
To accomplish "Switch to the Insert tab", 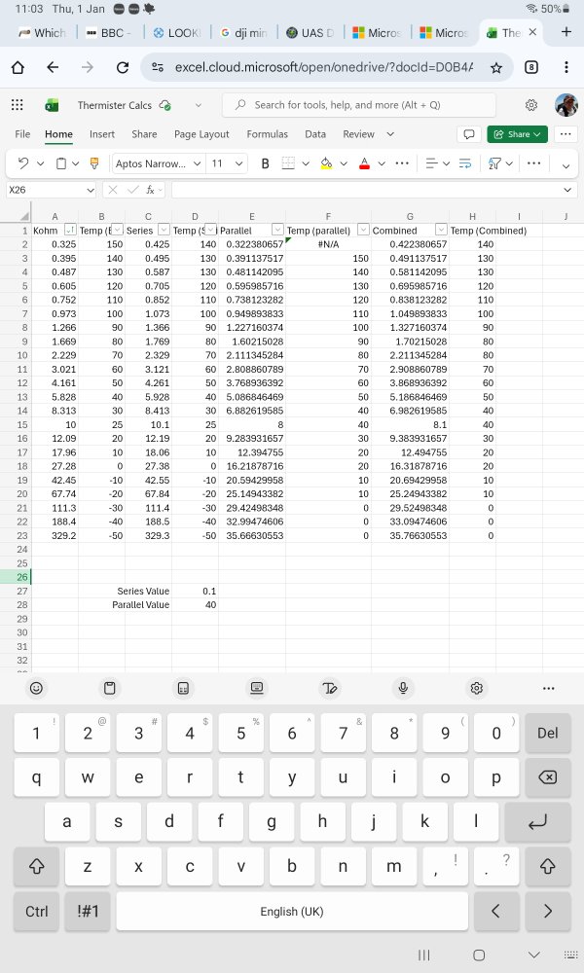I will (x=102, y=134).
